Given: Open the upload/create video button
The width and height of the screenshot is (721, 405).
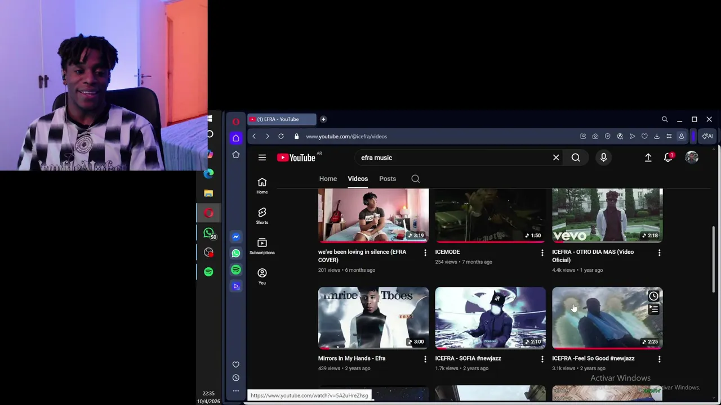Looking at the screenshot, I should click(x=648, y=157).
